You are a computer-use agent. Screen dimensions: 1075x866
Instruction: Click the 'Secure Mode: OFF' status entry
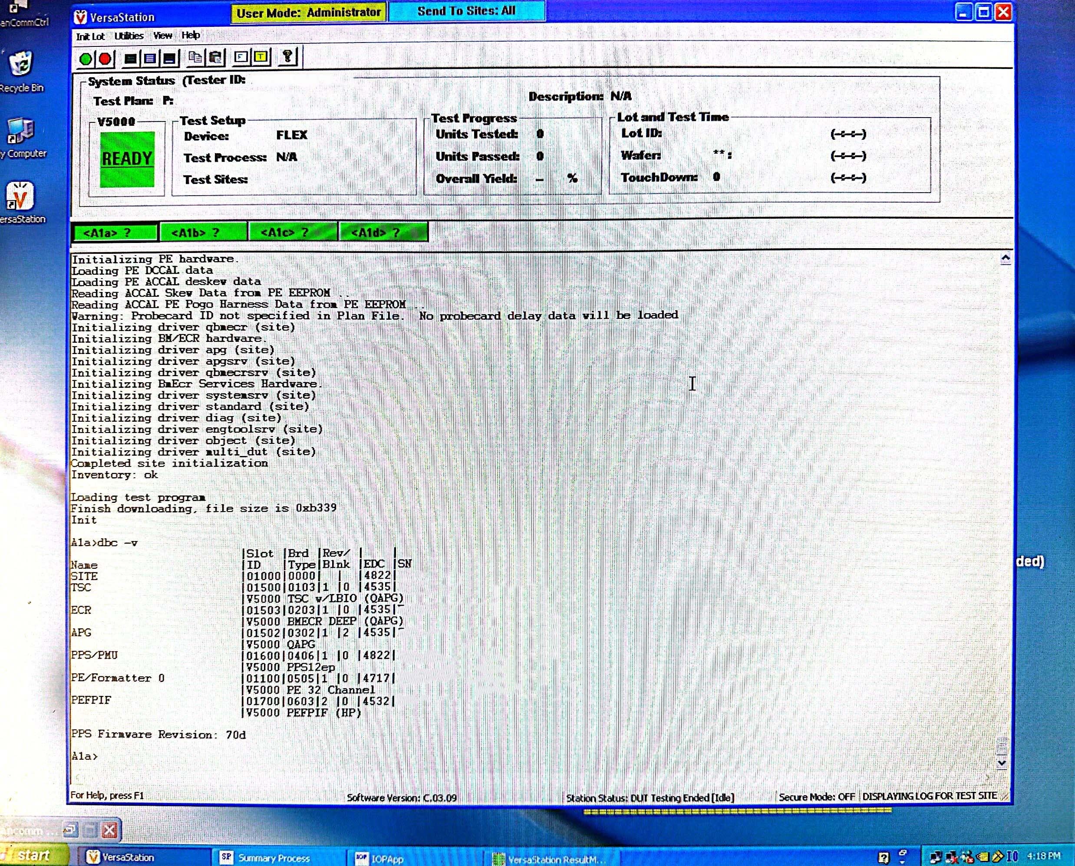pyautogui.click(x=817, y=797)
